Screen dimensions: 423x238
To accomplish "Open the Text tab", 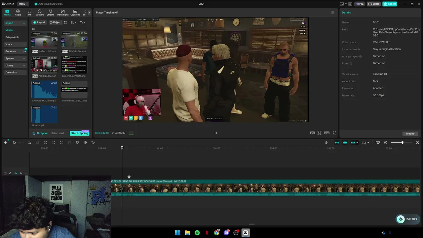I will point(29,13).
